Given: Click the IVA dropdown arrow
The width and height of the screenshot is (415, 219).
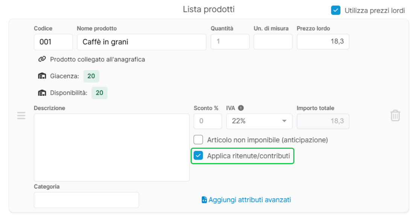Looking at the screenshot, I should (284, 121).
